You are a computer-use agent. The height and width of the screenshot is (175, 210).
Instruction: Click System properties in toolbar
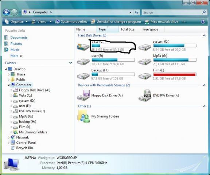(x=71, y=22)
